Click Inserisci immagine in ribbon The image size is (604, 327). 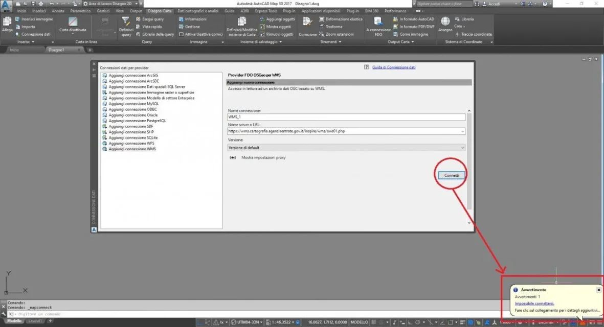pos(34,19)
